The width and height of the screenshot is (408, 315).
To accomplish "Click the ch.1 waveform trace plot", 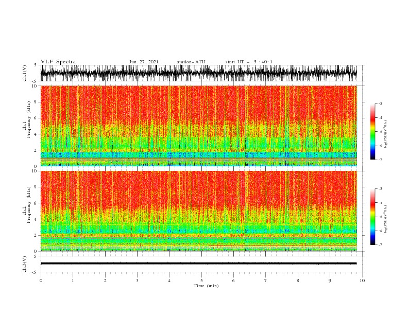I will tap(198, 73).
